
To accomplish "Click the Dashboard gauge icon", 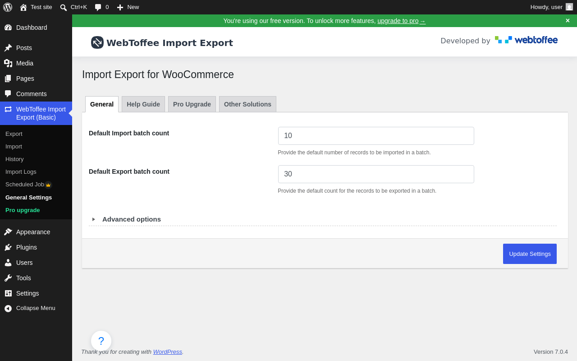I will pyautogui.click(x=8, y=28).
